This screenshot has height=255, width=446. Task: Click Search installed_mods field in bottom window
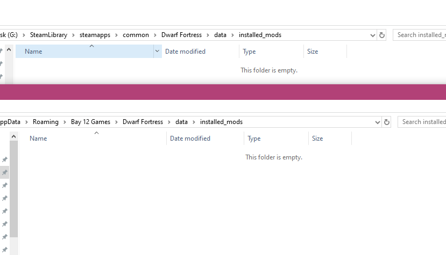(422, 122)
